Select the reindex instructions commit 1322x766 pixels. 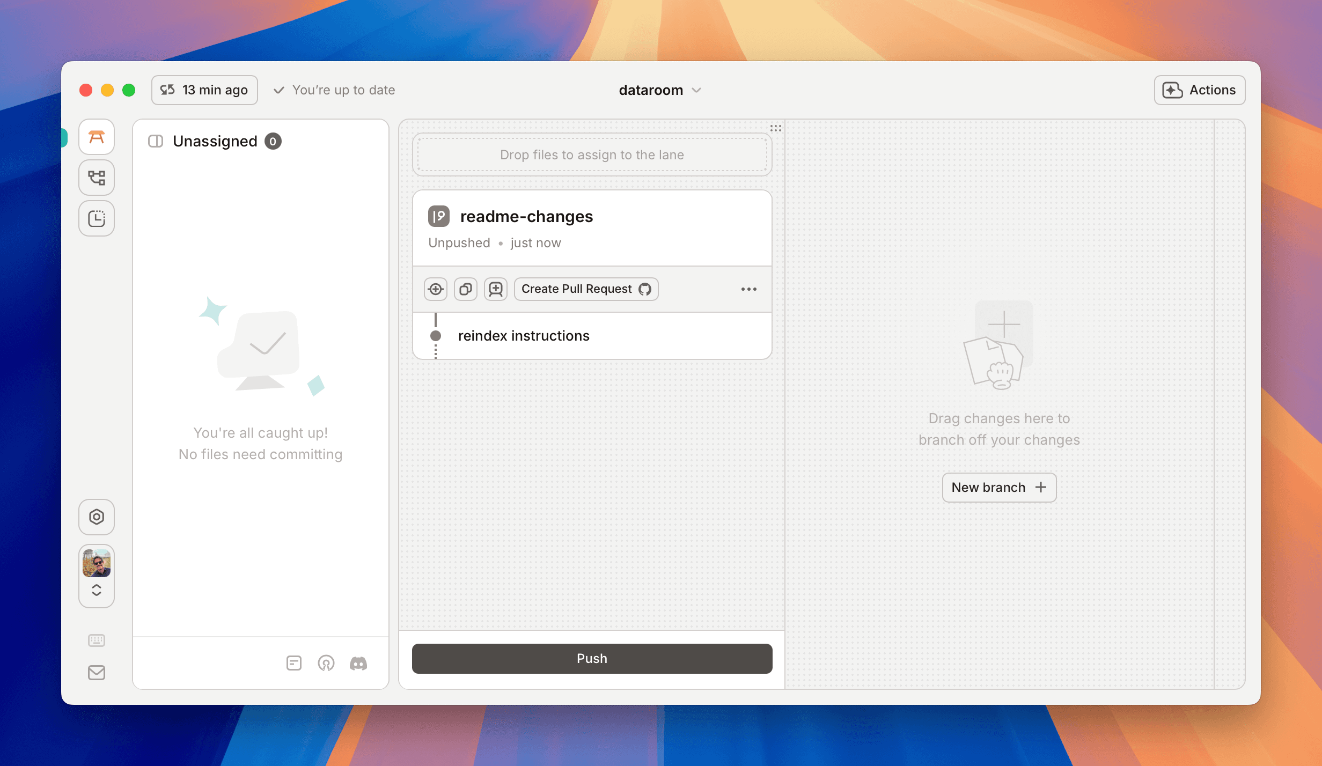click(524, 336)
